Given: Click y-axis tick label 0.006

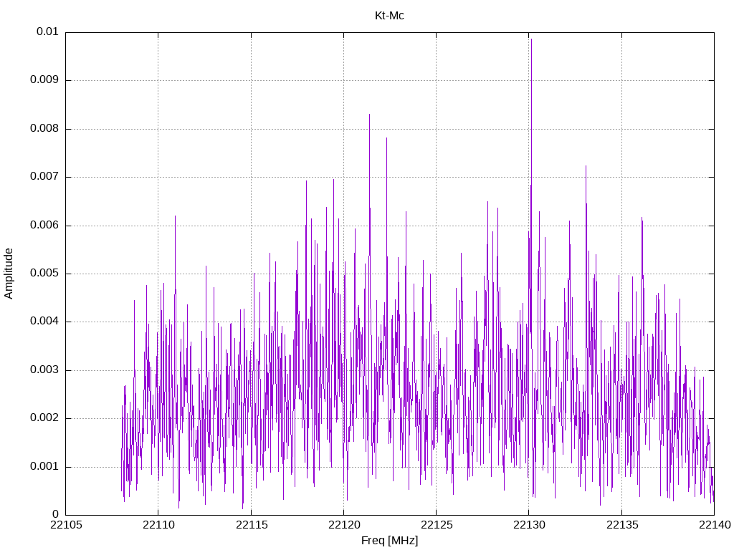Looking at the screenshot, I should pos(44,226).
